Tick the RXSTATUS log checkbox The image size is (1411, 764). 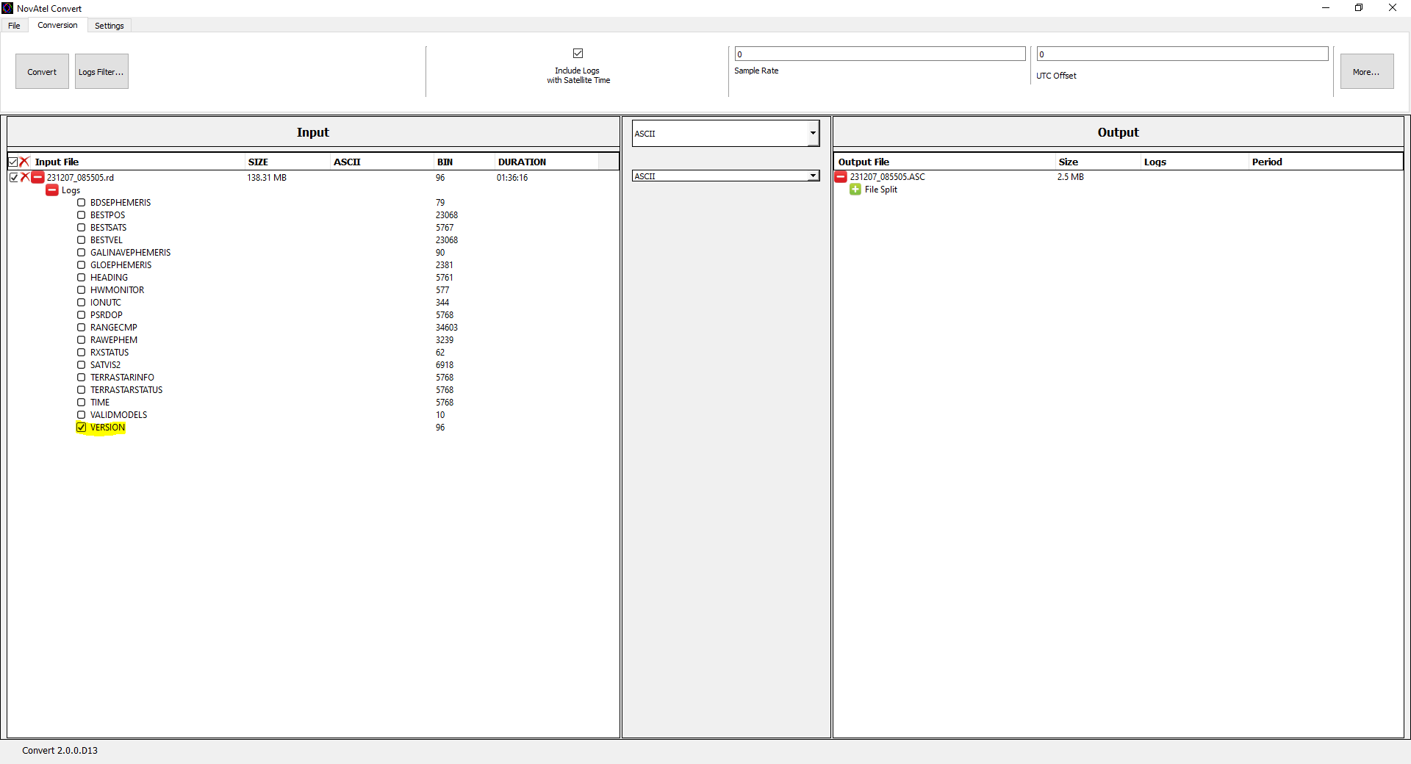tap(82, 353)
